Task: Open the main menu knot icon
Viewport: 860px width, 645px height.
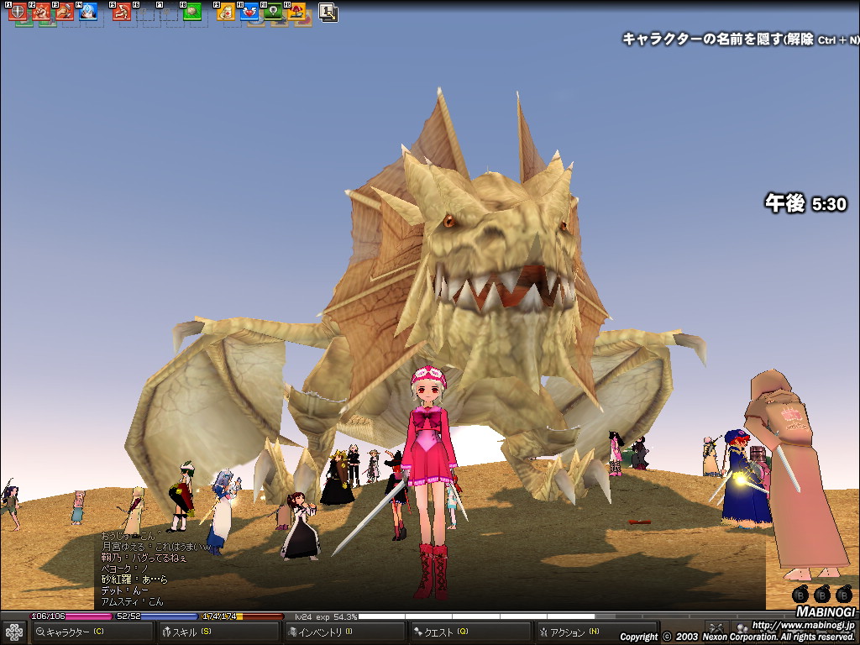Action: (x=14, y=632)
